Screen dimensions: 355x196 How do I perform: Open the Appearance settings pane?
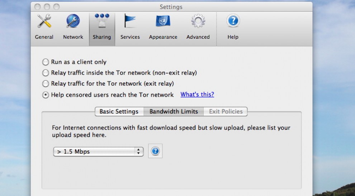163,27
